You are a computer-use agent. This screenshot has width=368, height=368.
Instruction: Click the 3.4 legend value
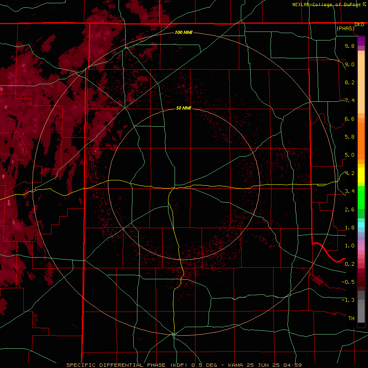[350, 191]
